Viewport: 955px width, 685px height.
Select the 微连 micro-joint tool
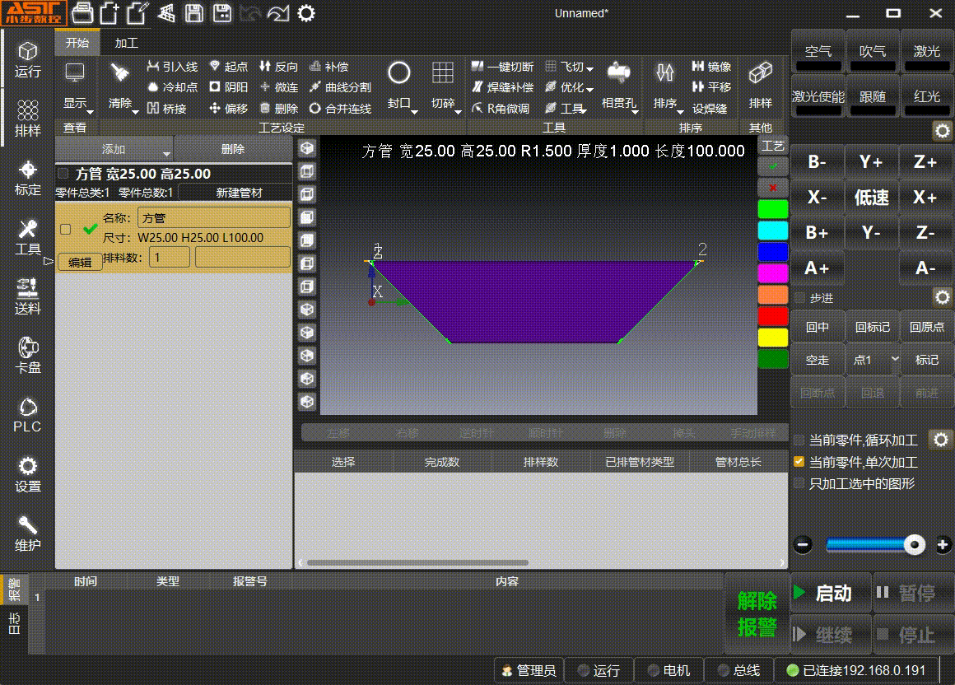[x=279, y=87]
